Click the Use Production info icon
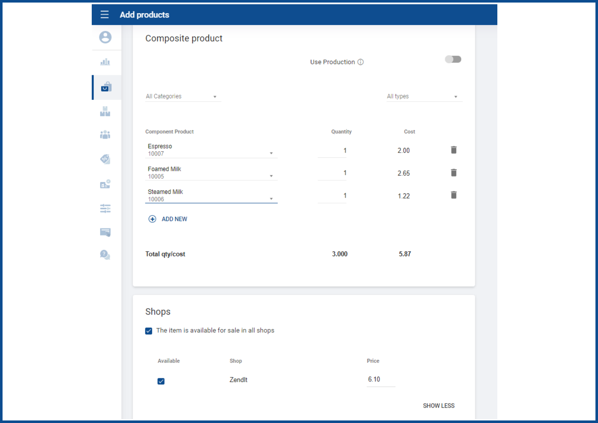This screenshot has height=423, width=598. coord(361,62)
